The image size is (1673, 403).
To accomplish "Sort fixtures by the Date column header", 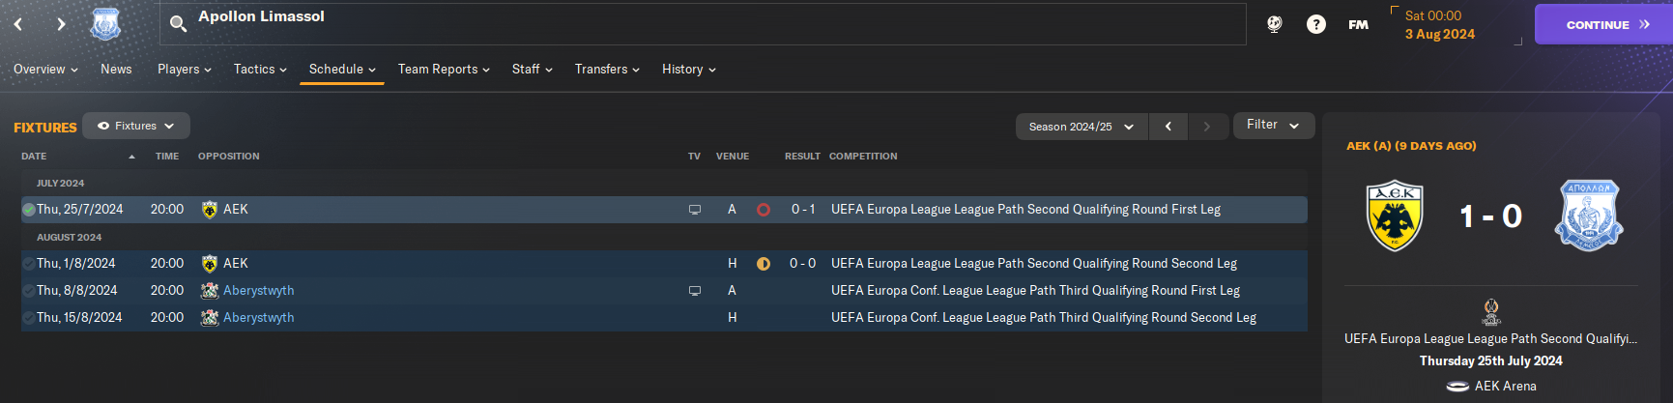I will pyautogui.click(x=34, y=157).
